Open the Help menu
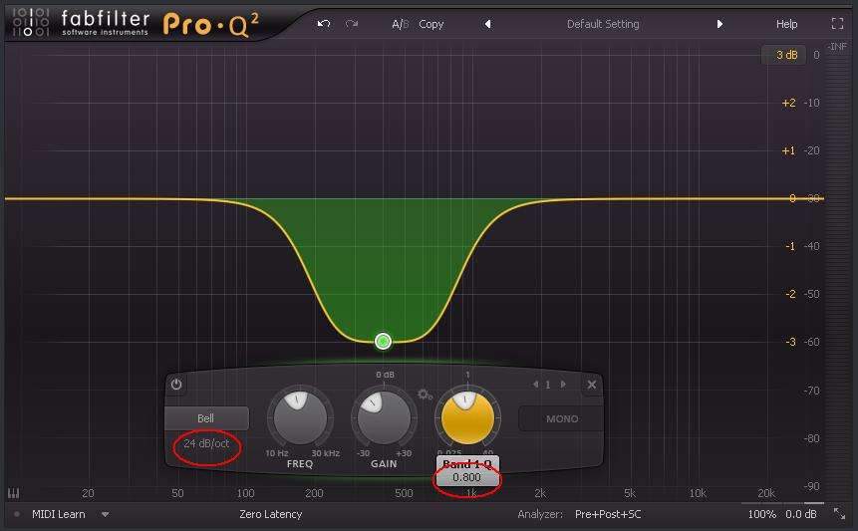 (786, 24)
